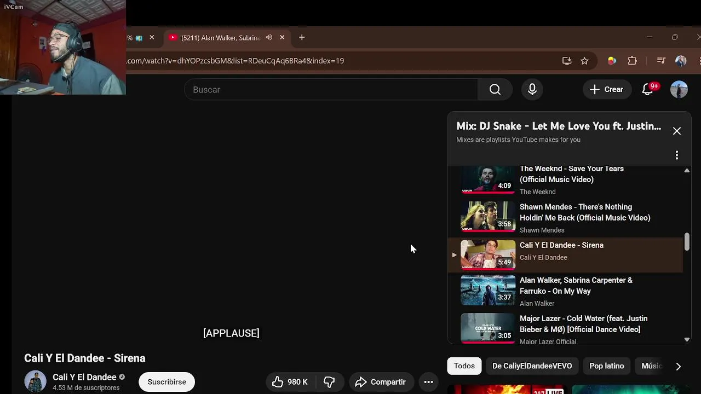701x394 pixels.
Task: Type in the Buscar search field
Action: 331,90
